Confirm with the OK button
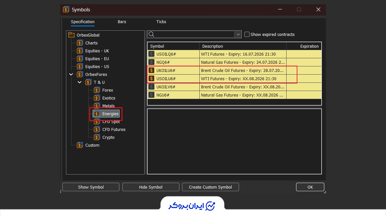386x217 pixels. (x=310, y=187)
